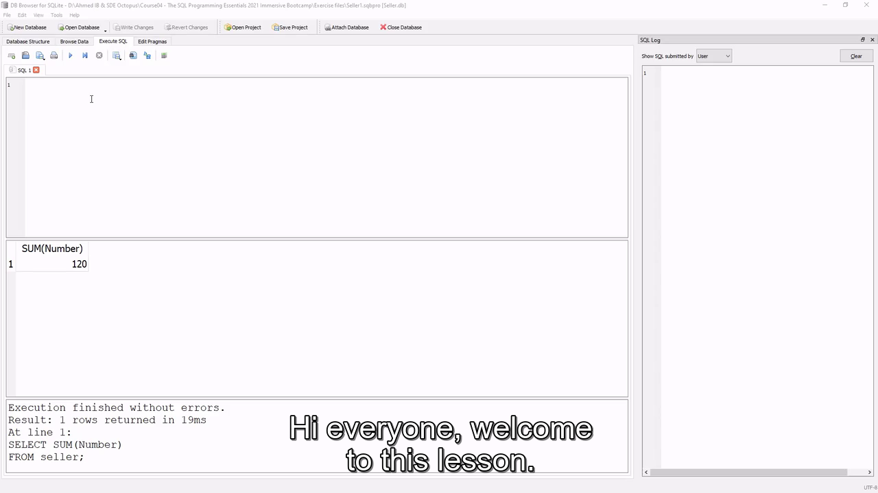Execute the current line icon

(84, 55)
